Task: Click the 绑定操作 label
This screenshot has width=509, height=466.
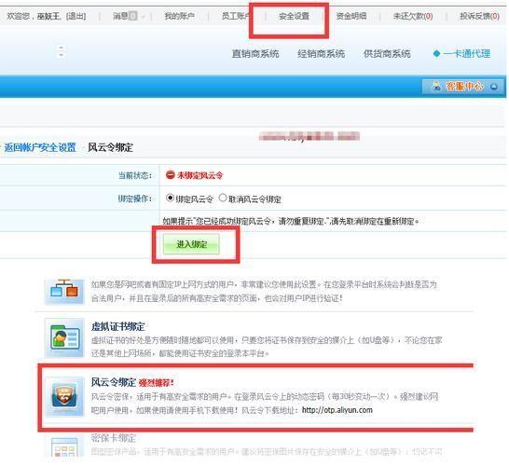Action: click(x=135, y=199)
